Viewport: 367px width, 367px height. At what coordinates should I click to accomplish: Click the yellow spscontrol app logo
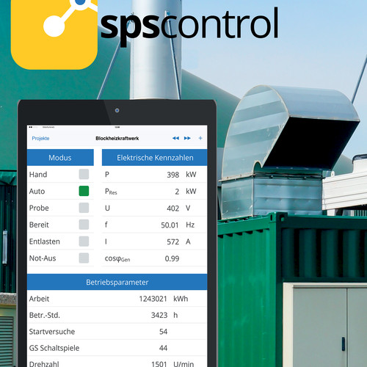54,34
